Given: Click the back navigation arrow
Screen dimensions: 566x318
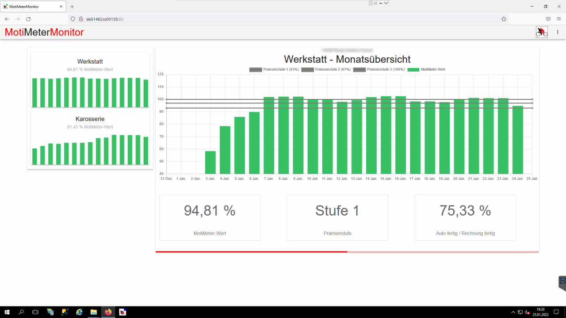Looking at the screenshot, I should (x=7, y=19).
